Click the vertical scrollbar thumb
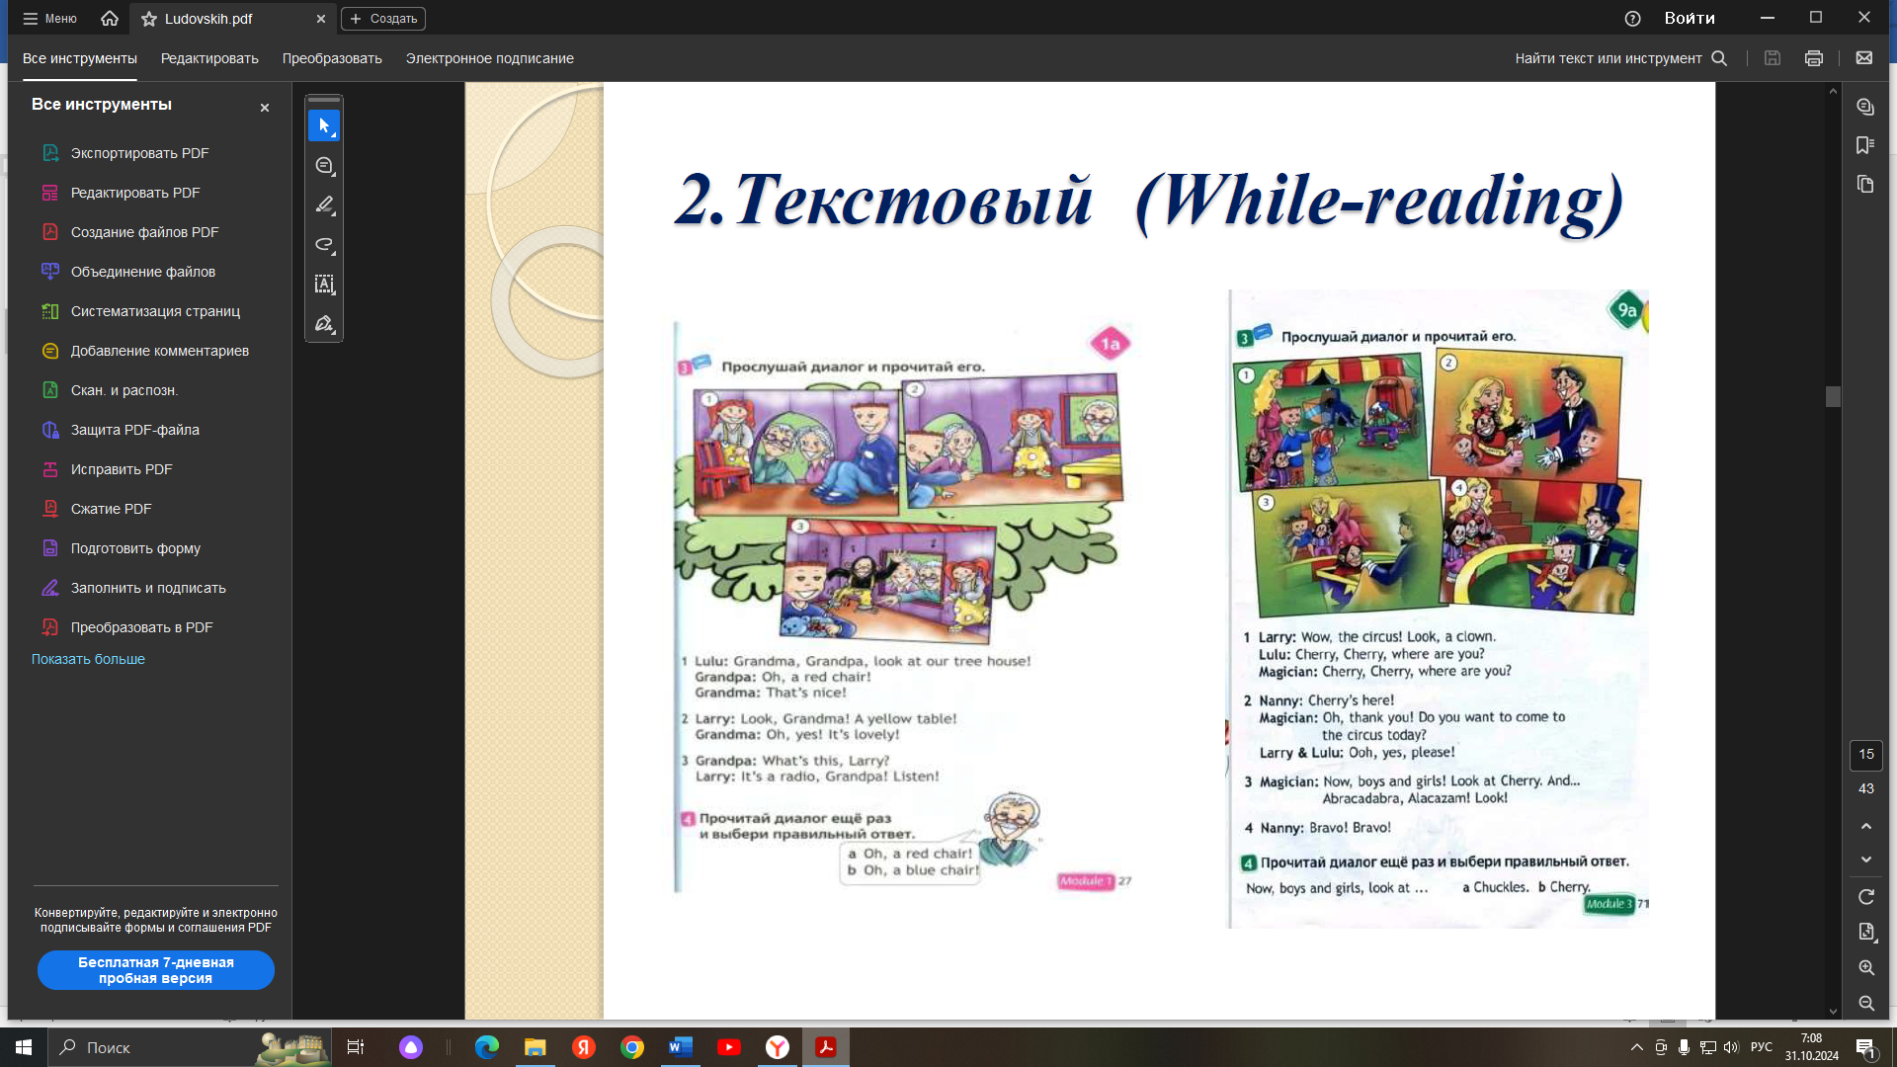This screenshot has height=1067, width=1897. coord(1833,396)
